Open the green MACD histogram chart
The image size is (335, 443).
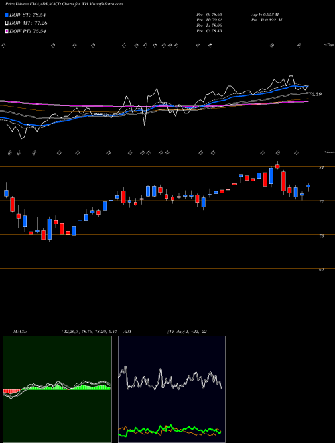coord(57,389)
